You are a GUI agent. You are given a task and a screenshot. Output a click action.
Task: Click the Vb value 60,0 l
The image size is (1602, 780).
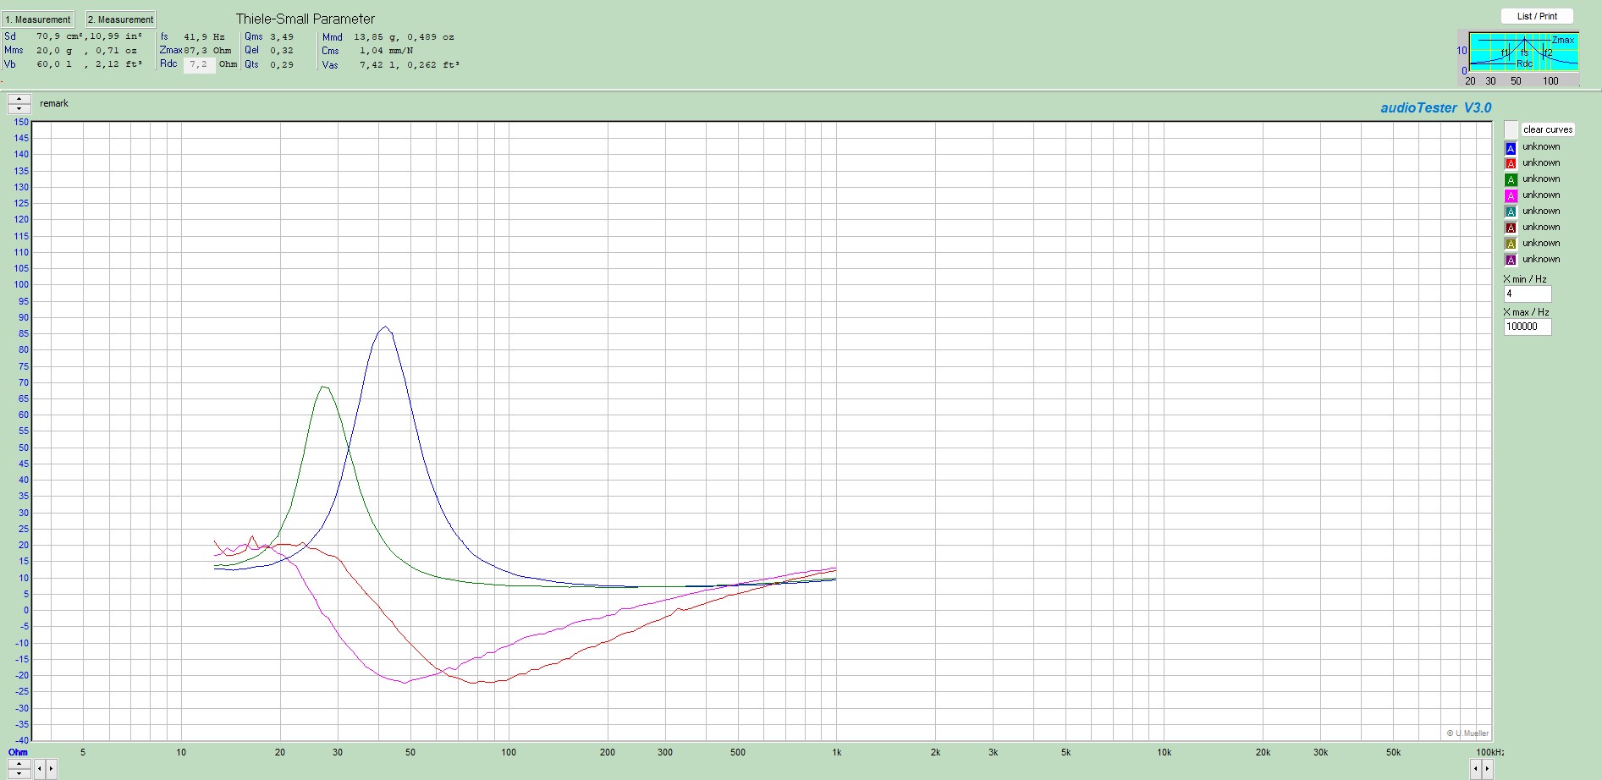click(54, 64)
